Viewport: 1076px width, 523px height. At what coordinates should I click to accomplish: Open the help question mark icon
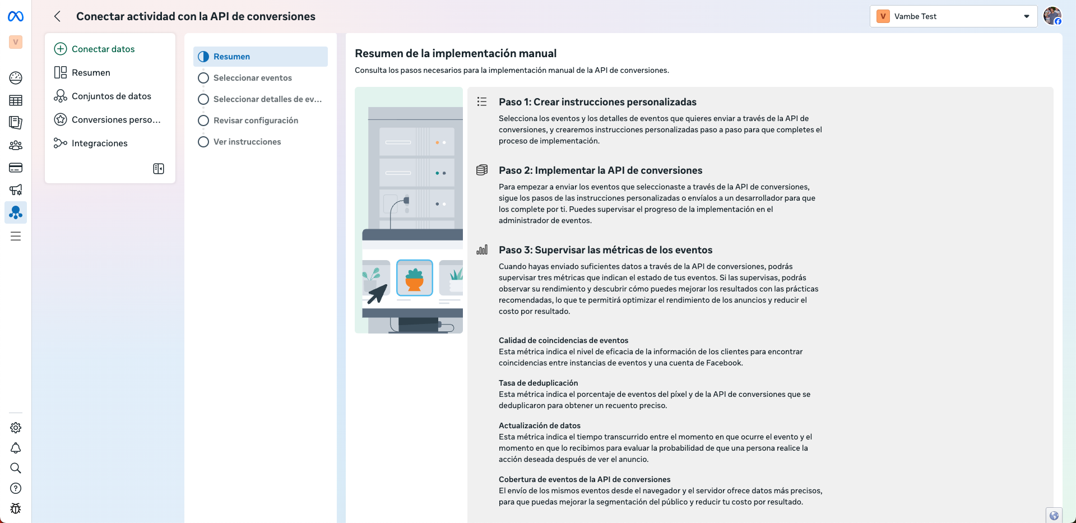point(16,488)
